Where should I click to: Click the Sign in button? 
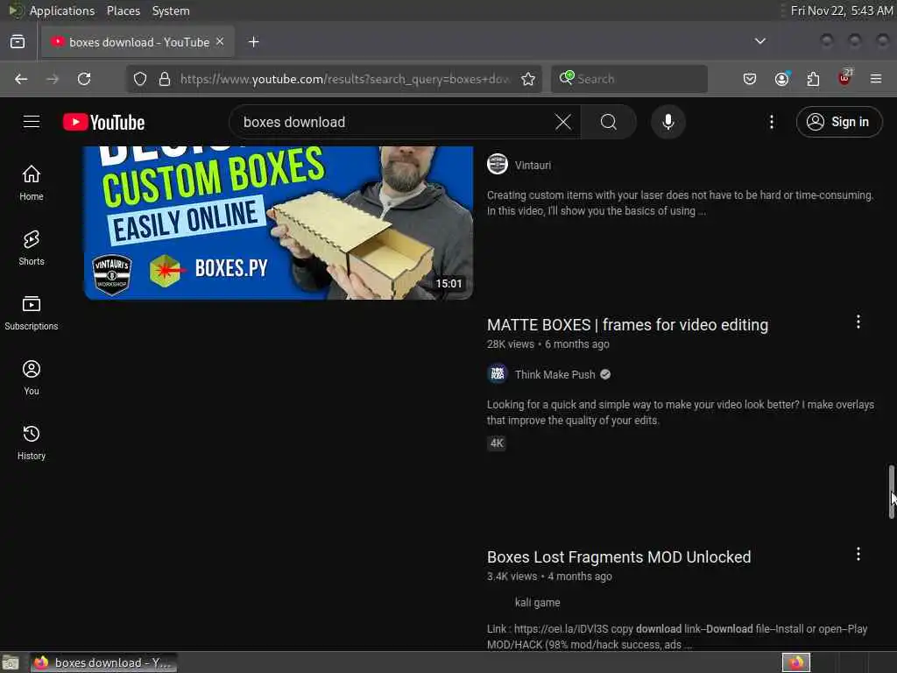838,122
